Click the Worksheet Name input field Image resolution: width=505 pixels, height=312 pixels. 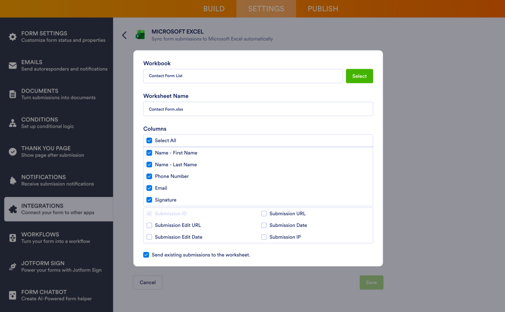tap(258, 109)
